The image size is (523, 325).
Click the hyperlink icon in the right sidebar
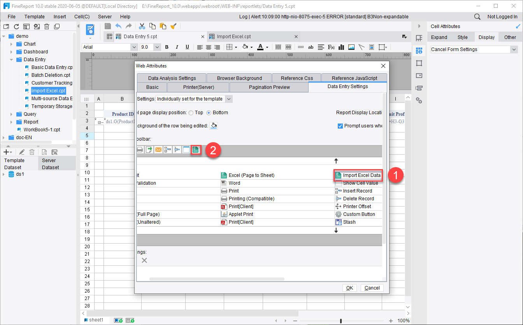coord(419,100)
